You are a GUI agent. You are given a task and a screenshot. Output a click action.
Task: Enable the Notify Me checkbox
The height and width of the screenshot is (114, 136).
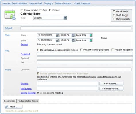point(114,15)
